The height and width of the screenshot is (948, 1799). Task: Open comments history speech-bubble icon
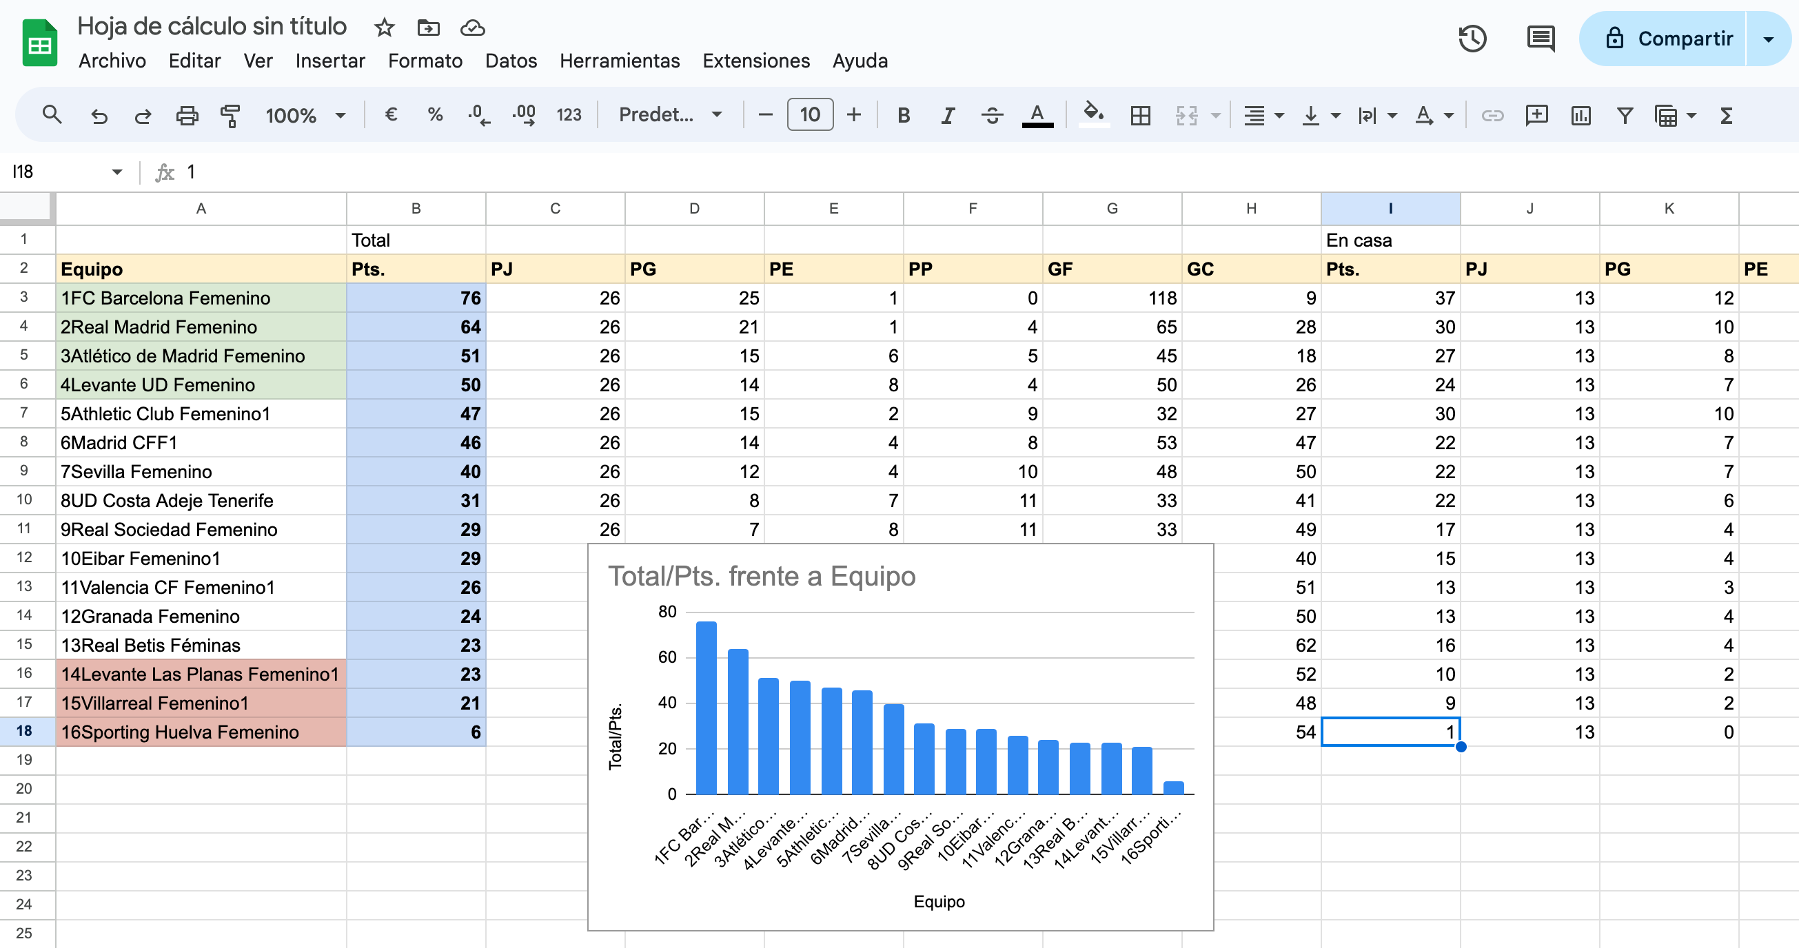point(1540,39)
